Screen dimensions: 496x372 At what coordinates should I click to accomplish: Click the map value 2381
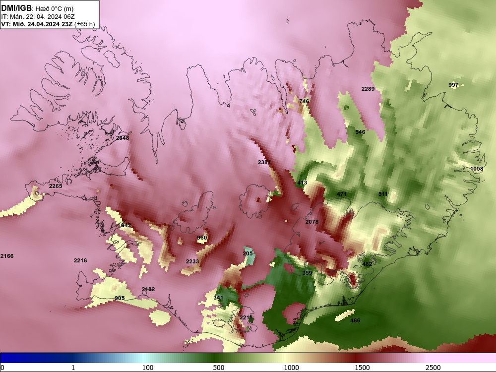[264, 162]
